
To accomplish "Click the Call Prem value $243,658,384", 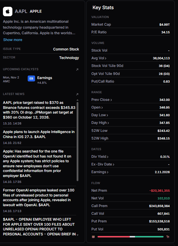I will [159, 206].
